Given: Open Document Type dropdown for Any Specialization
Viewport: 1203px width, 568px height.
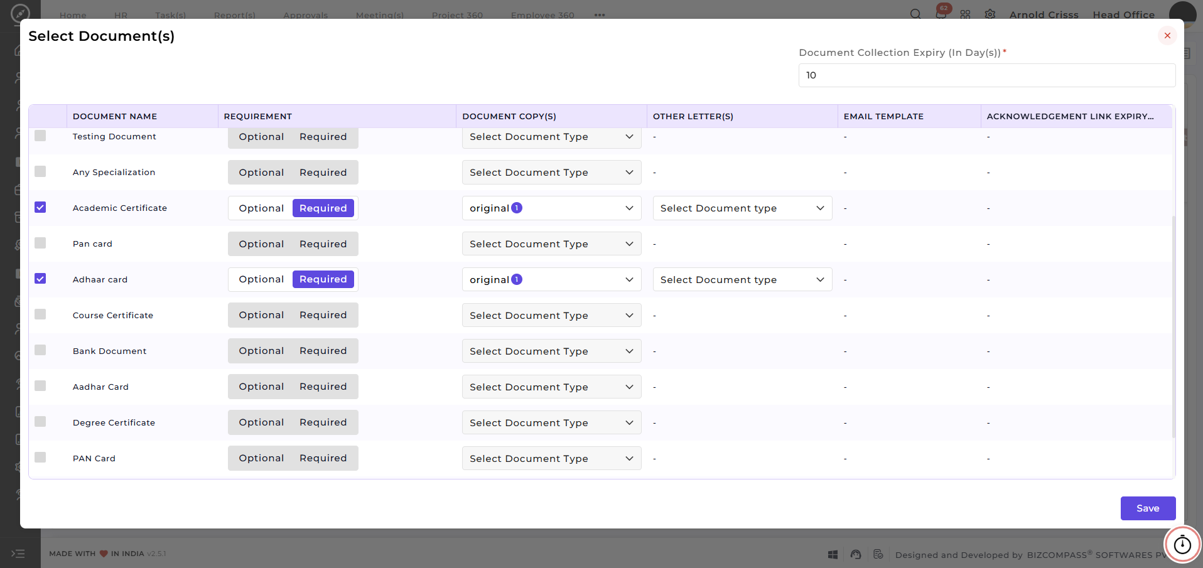Looking at the screenshot, I should point(551,173).
